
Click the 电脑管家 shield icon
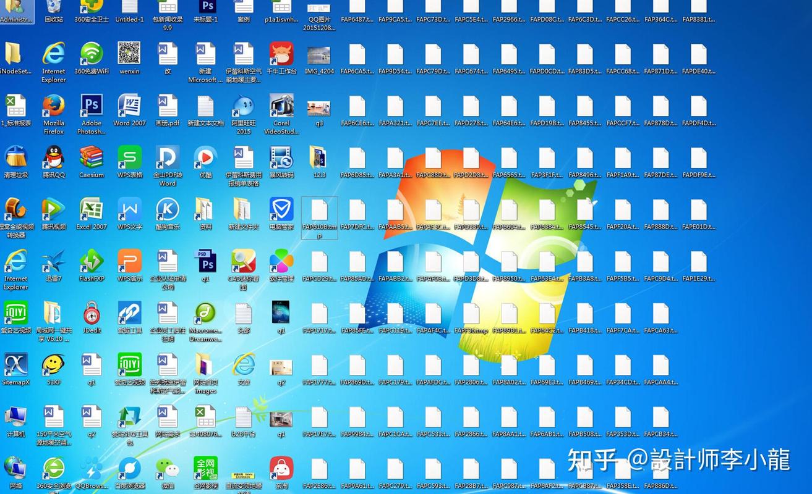click(281, 209)
